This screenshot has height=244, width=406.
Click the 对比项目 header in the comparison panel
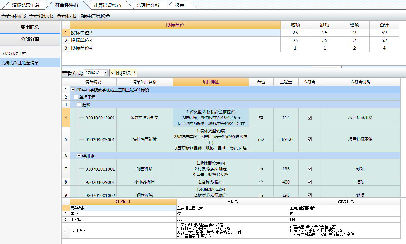click(x=123, y=202)
